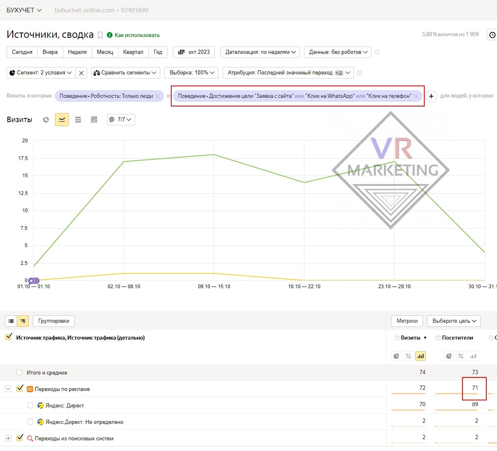The image size is (497, 451).
Task: Open the Данные: без роботов dropdown
Action: pos(338,52)
